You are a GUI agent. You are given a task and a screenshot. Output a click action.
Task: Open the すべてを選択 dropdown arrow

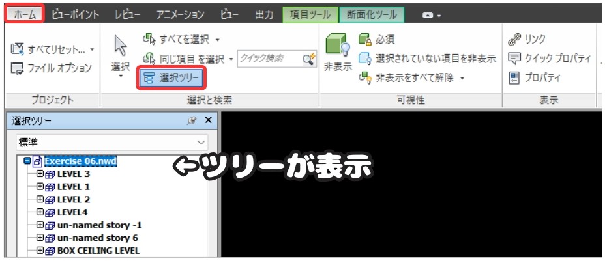pyautogui.click(x=218, y=40)
